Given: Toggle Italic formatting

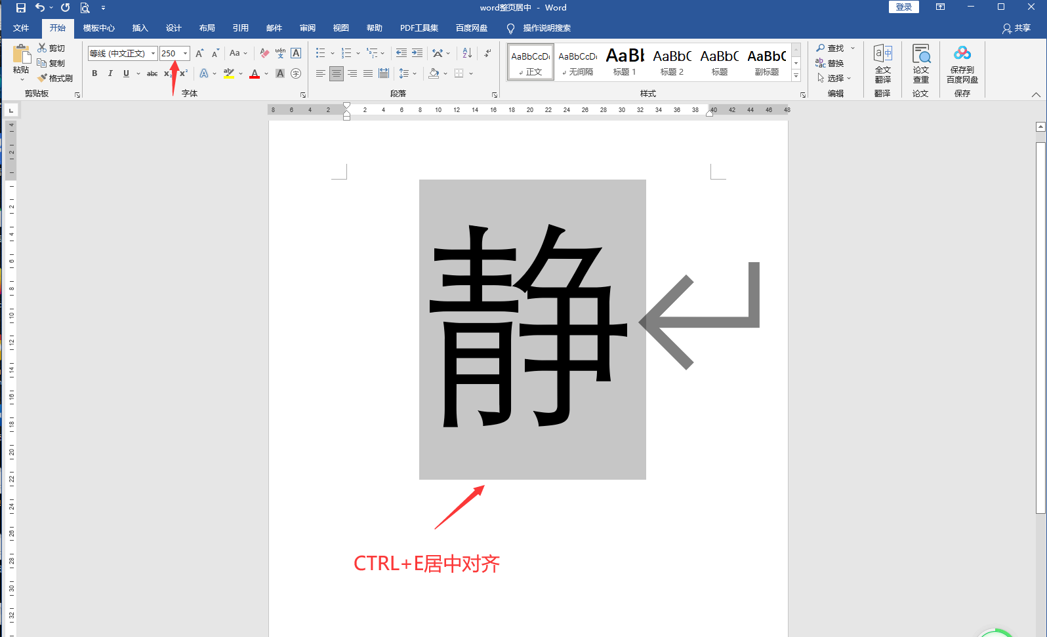Looking at the screenshot, I should click(110, 73).
